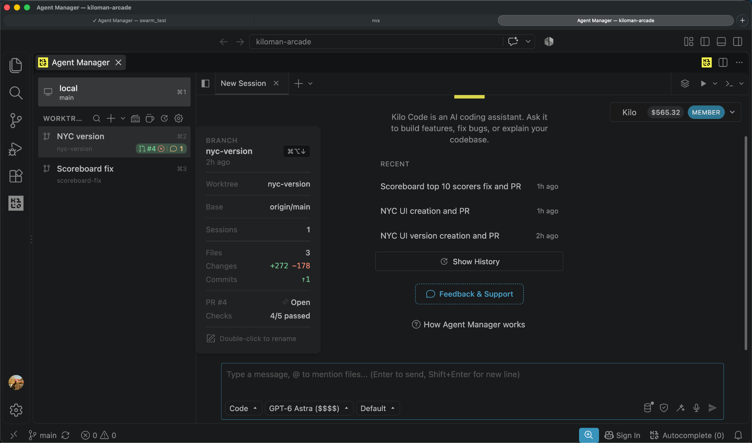752x443 pixels.
Task: Expand the Kilo member account chevron
Action: (732, 112)
